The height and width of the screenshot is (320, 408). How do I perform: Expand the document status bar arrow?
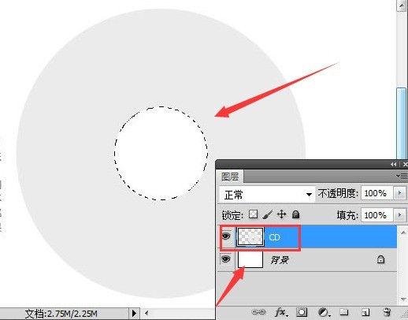click(134, 313)
